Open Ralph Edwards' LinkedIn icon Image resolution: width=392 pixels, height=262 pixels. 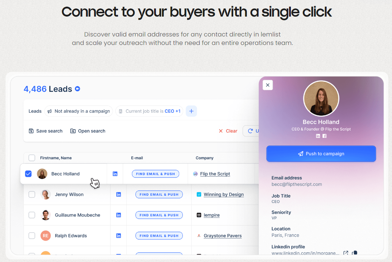click(x=118, y=236)
